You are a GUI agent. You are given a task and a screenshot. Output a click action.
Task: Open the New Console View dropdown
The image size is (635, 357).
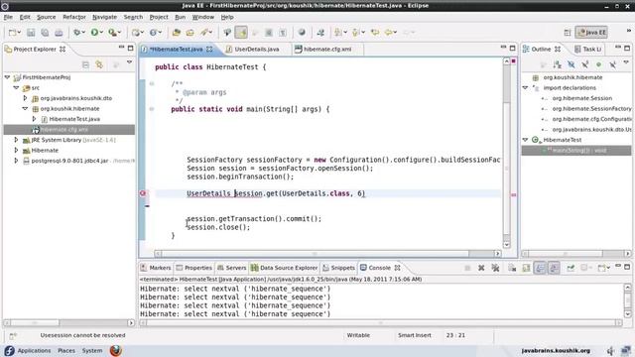tap(604, 268)
